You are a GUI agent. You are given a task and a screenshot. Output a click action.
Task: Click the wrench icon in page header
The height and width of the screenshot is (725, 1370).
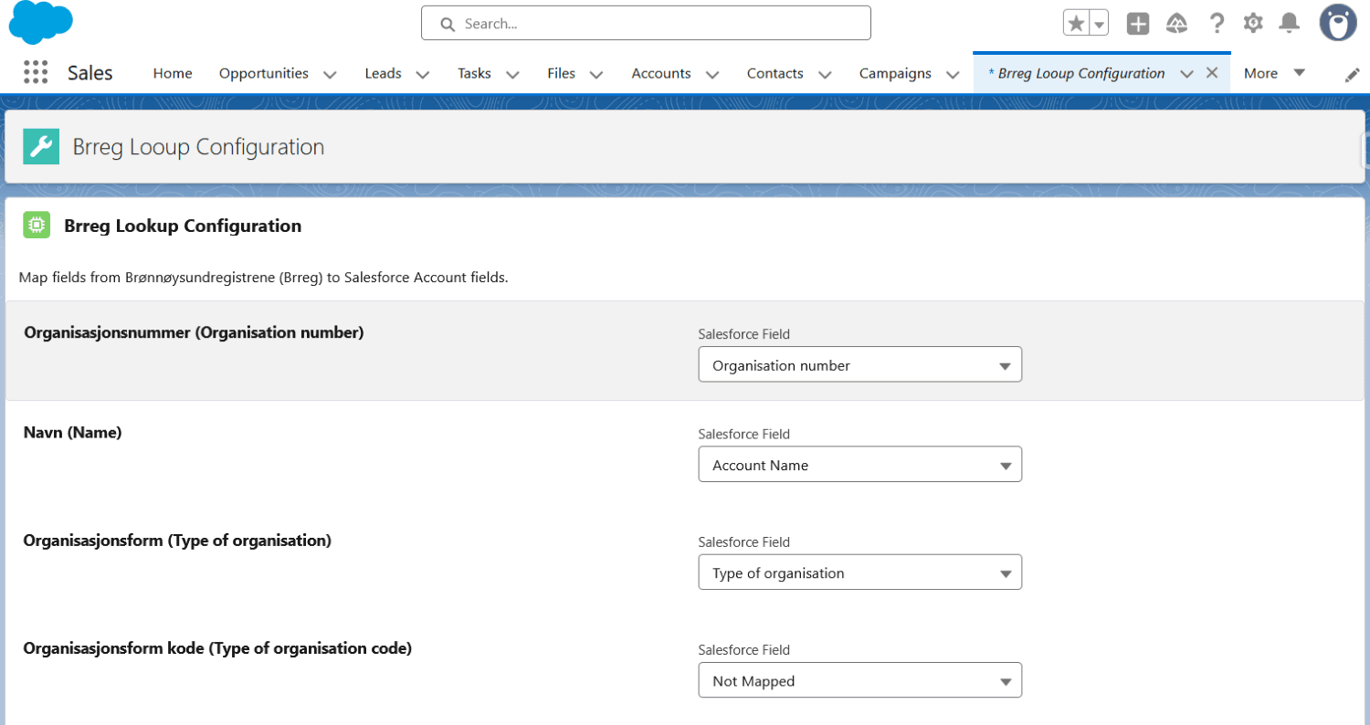tap(41, 146)
